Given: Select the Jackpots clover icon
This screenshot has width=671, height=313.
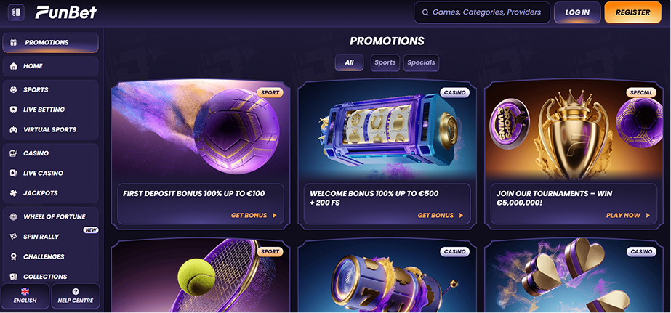Looking at the screenshot, I should 14,193.
